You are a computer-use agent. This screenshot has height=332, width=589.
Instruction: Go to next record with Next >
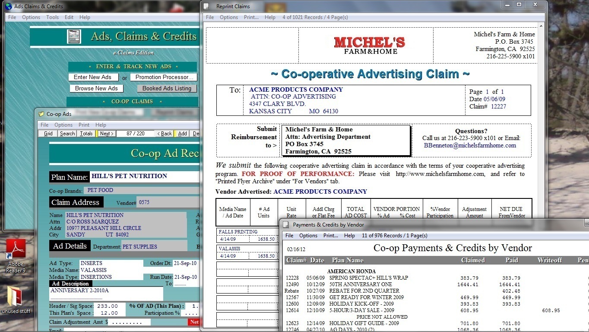tap(106, 134)
